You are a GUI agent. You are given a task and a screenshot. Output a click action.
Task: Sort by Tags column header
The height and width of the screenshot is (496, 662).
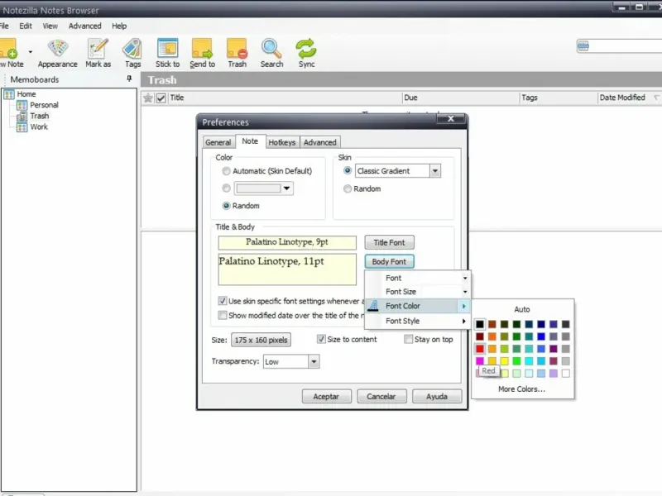[558, 98]
